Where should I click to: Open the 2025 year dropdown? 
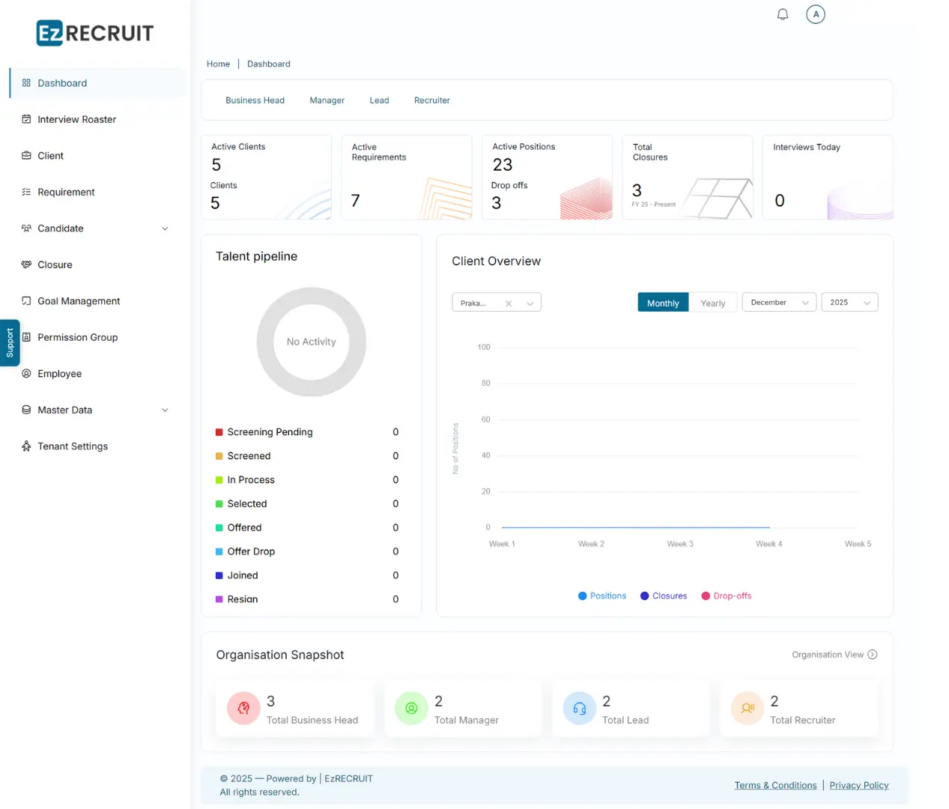click(x=849, y=303)
